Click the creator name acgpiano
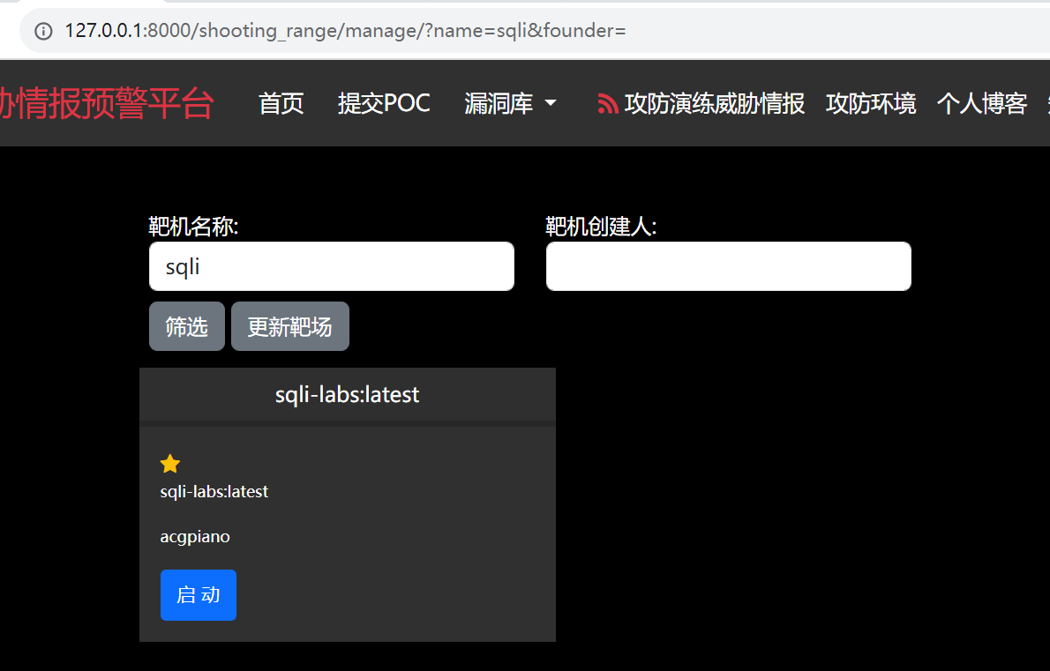The width and height of the screenshot is (1050, 671). 195,536
